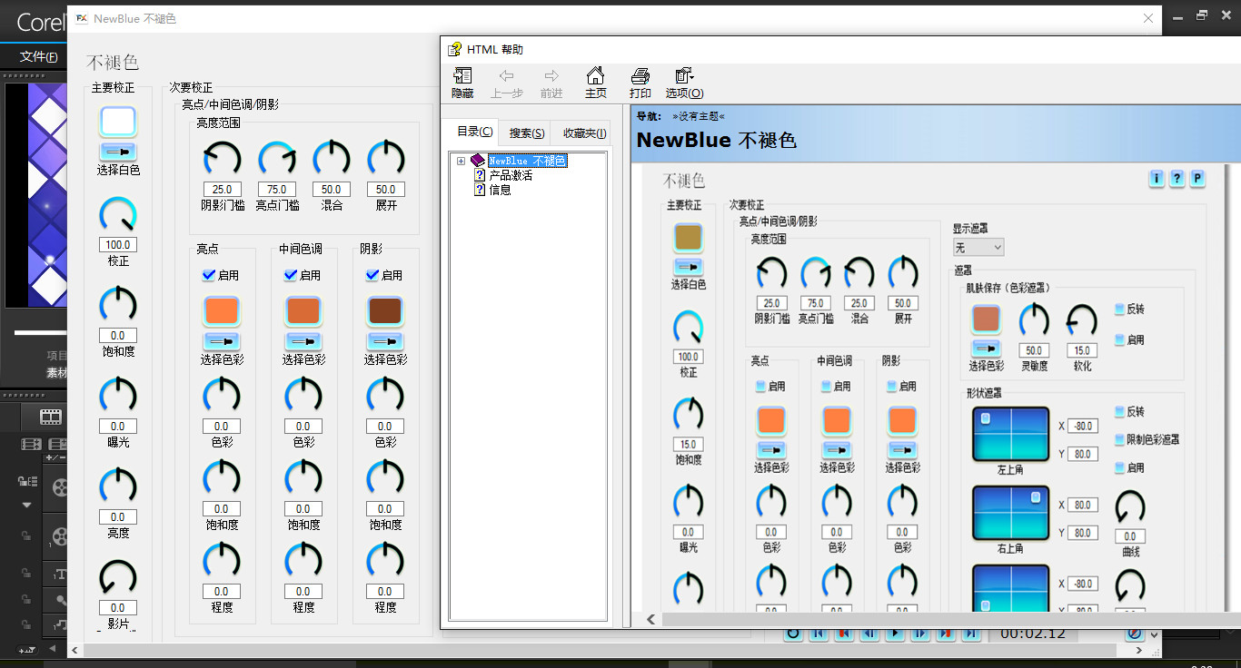Go to previous keyframe (red marker left)

click(x=844, y=634)
